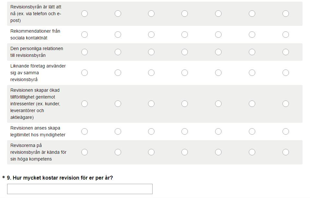This screenshot has width=310, height=198.
Task: Choose fifth option for 'Rekommendationer från sociala kontaktnät'
Action: pos(218,35)
